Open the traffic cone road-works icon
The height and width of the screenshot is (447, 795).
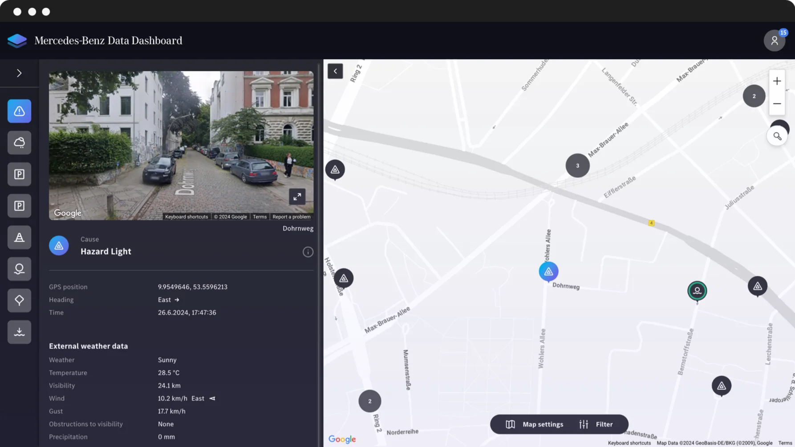(19, 237)
